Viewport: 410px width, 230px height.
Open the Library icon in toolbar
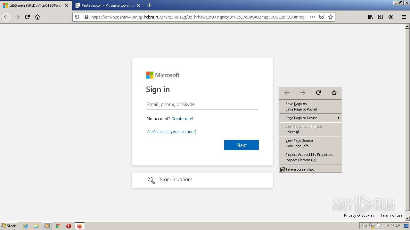370,17
